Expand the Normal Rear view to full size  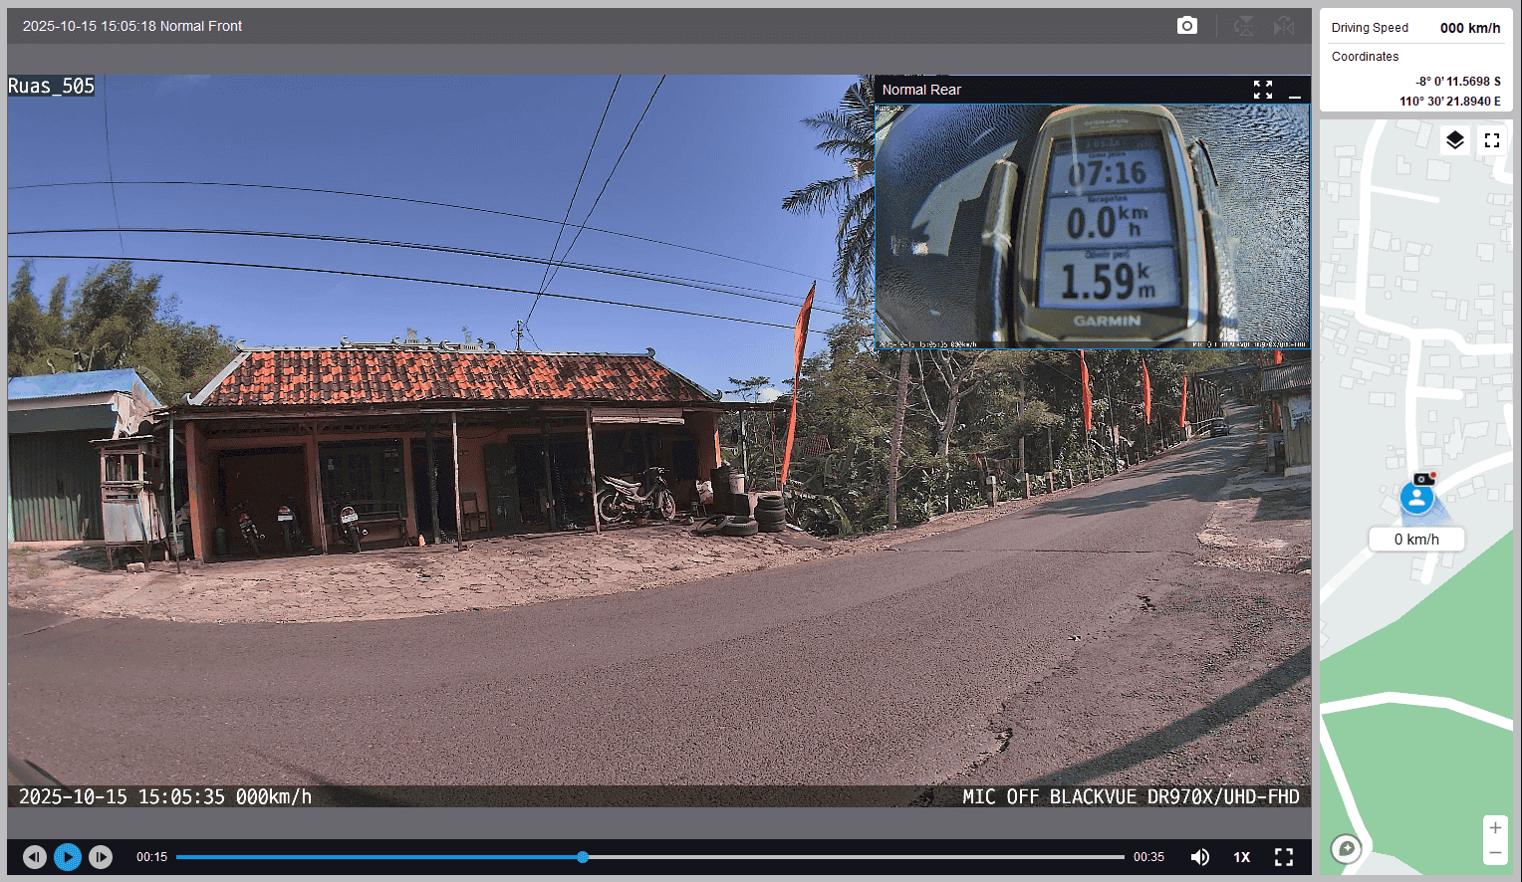click(x=1263, y=90)
